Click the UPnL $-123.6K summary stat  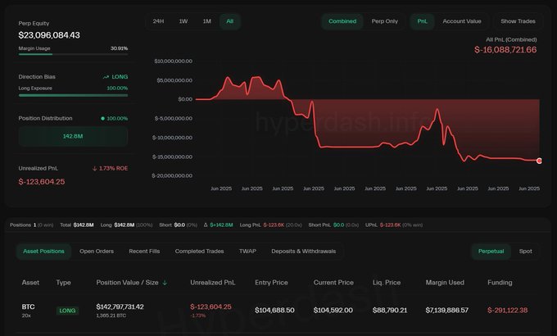click(x=394, y=225)
